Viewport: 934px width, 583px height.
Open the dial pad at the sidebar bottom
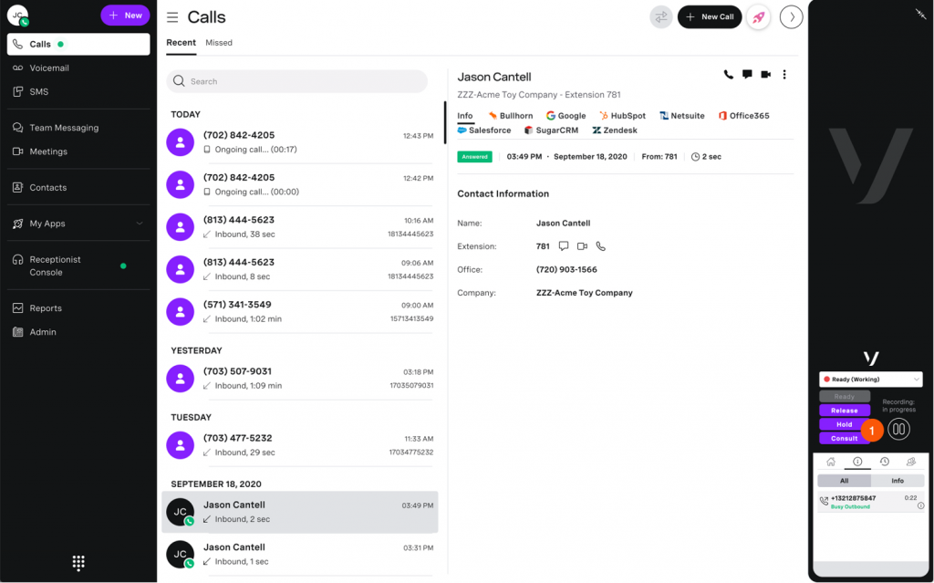point(78,563)
